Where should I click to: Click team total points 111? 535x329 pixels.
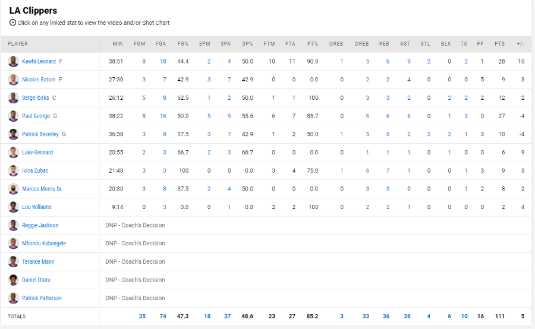pyautogui.click(x=500, y=317)
